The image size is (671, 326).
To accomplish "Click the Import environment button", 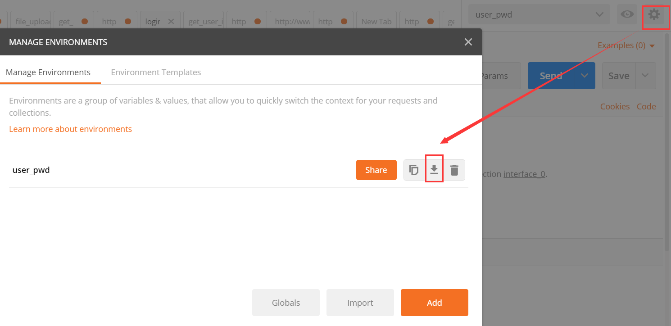I will click(360, 303).
